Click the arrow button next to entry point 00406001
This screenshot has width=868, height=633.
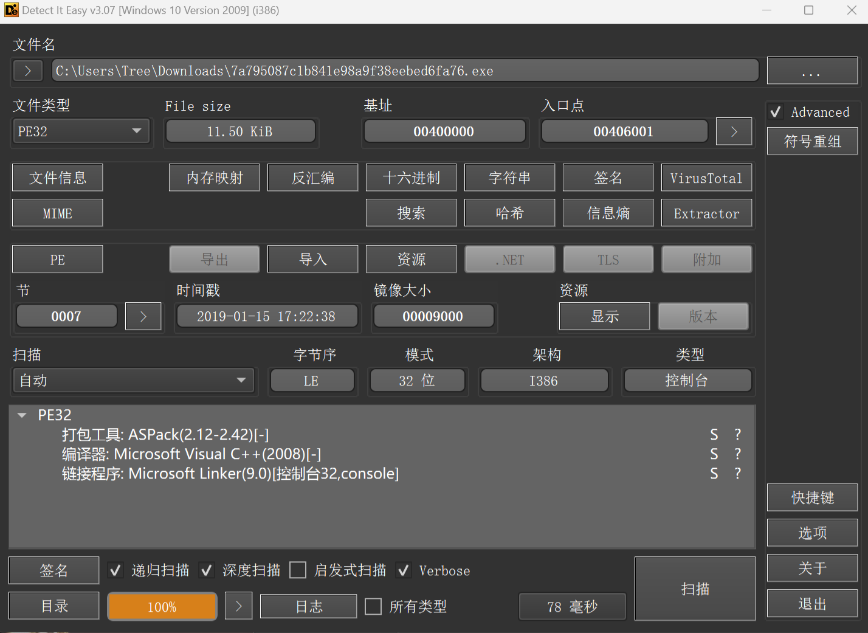[x=734, y=131]
